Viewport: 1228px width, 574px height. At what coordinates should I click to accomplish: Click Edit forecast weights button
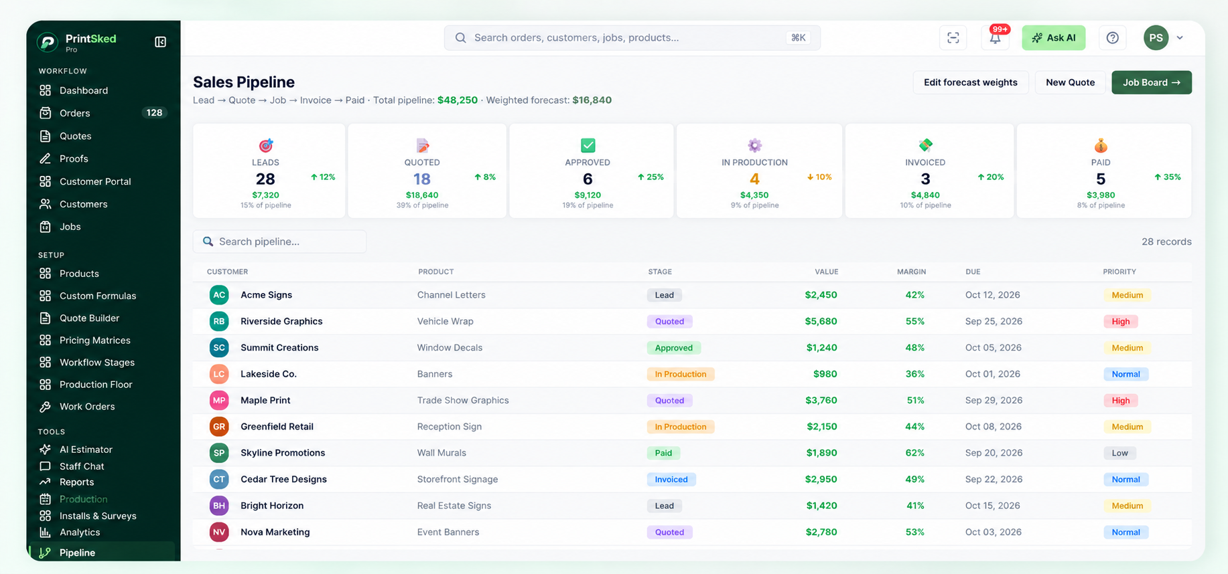[x=970, y=82]
